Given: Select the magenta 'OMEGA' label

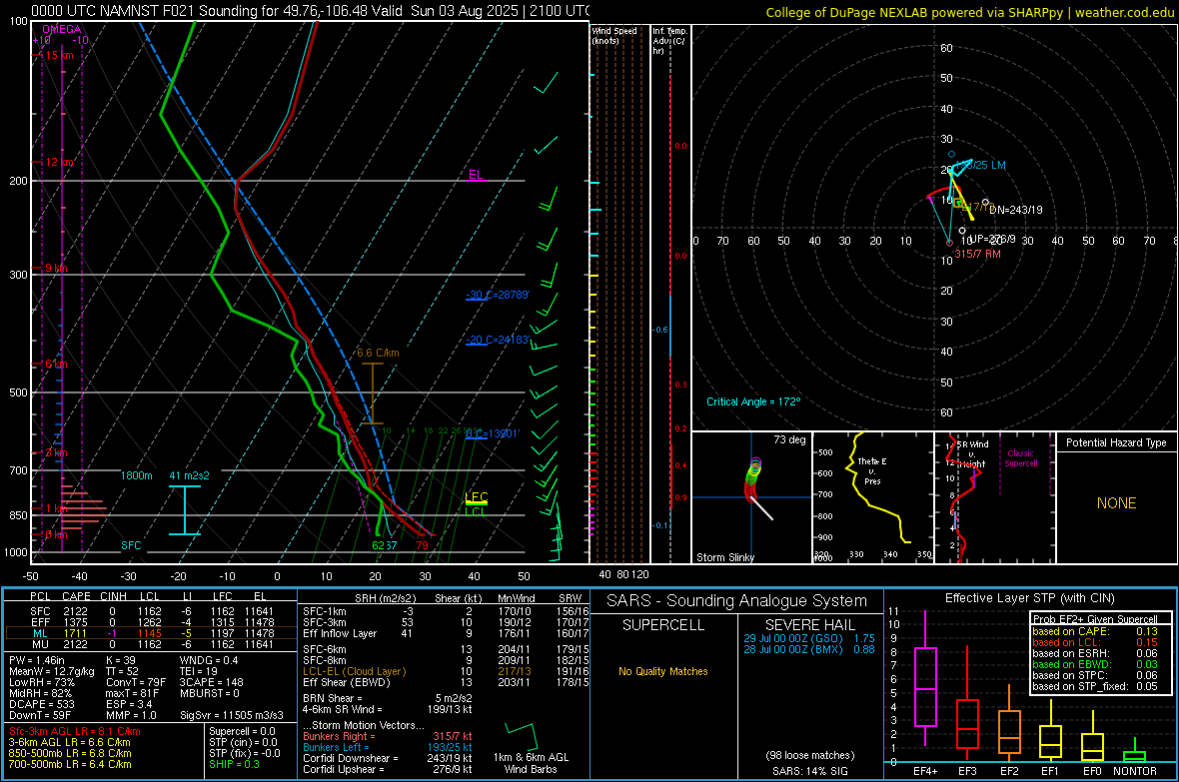Looking at the screenshot, I should point(61,29).
